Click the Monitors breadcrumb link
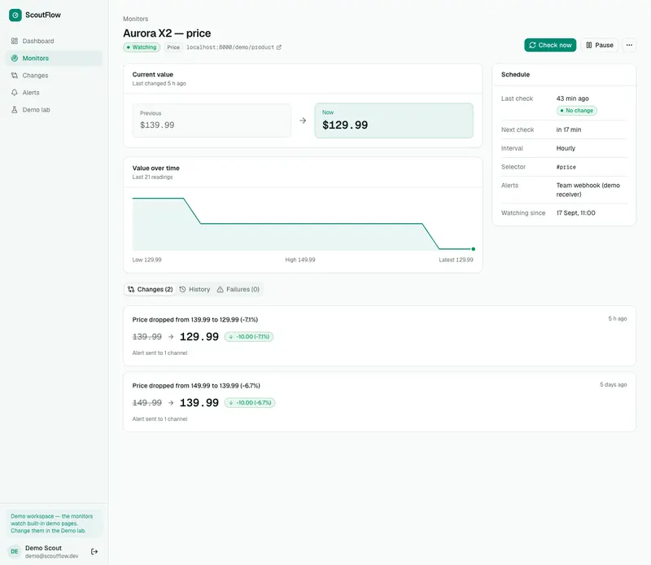Image resolution: width=651 pixels, height=565 pixels. pos(135,19)
